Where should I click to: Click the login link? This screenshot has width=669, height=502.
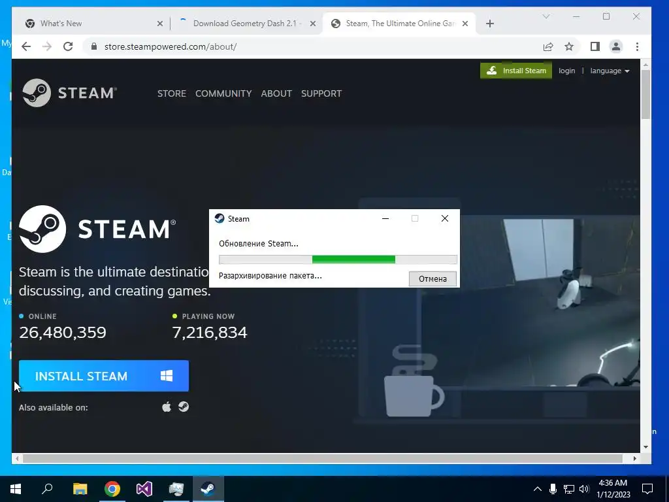coord(566,71)
